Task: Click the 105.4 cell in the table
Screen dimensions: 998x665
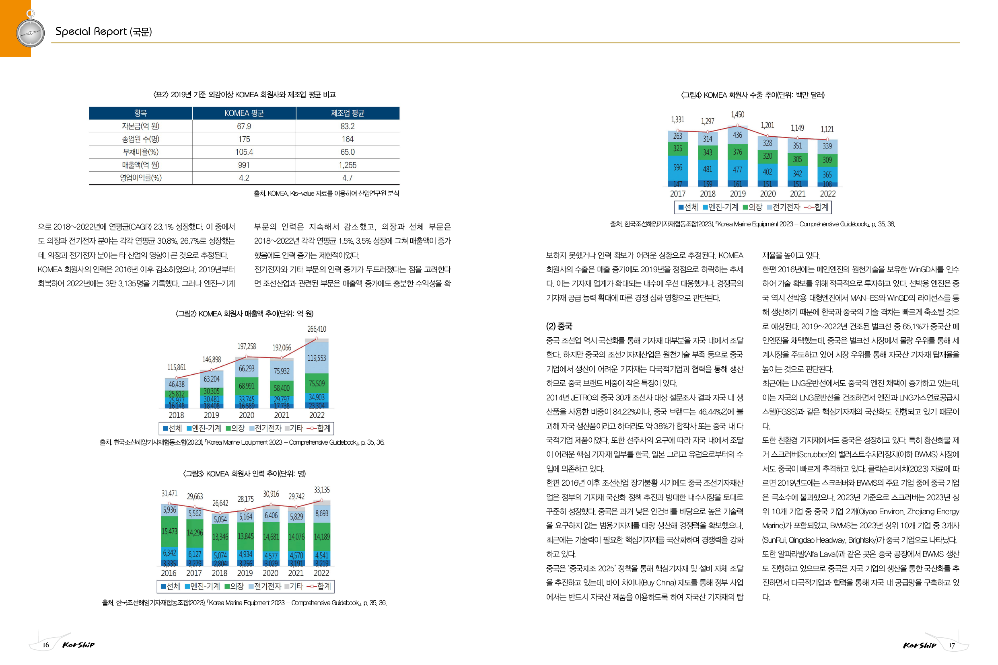Action: 244,152
